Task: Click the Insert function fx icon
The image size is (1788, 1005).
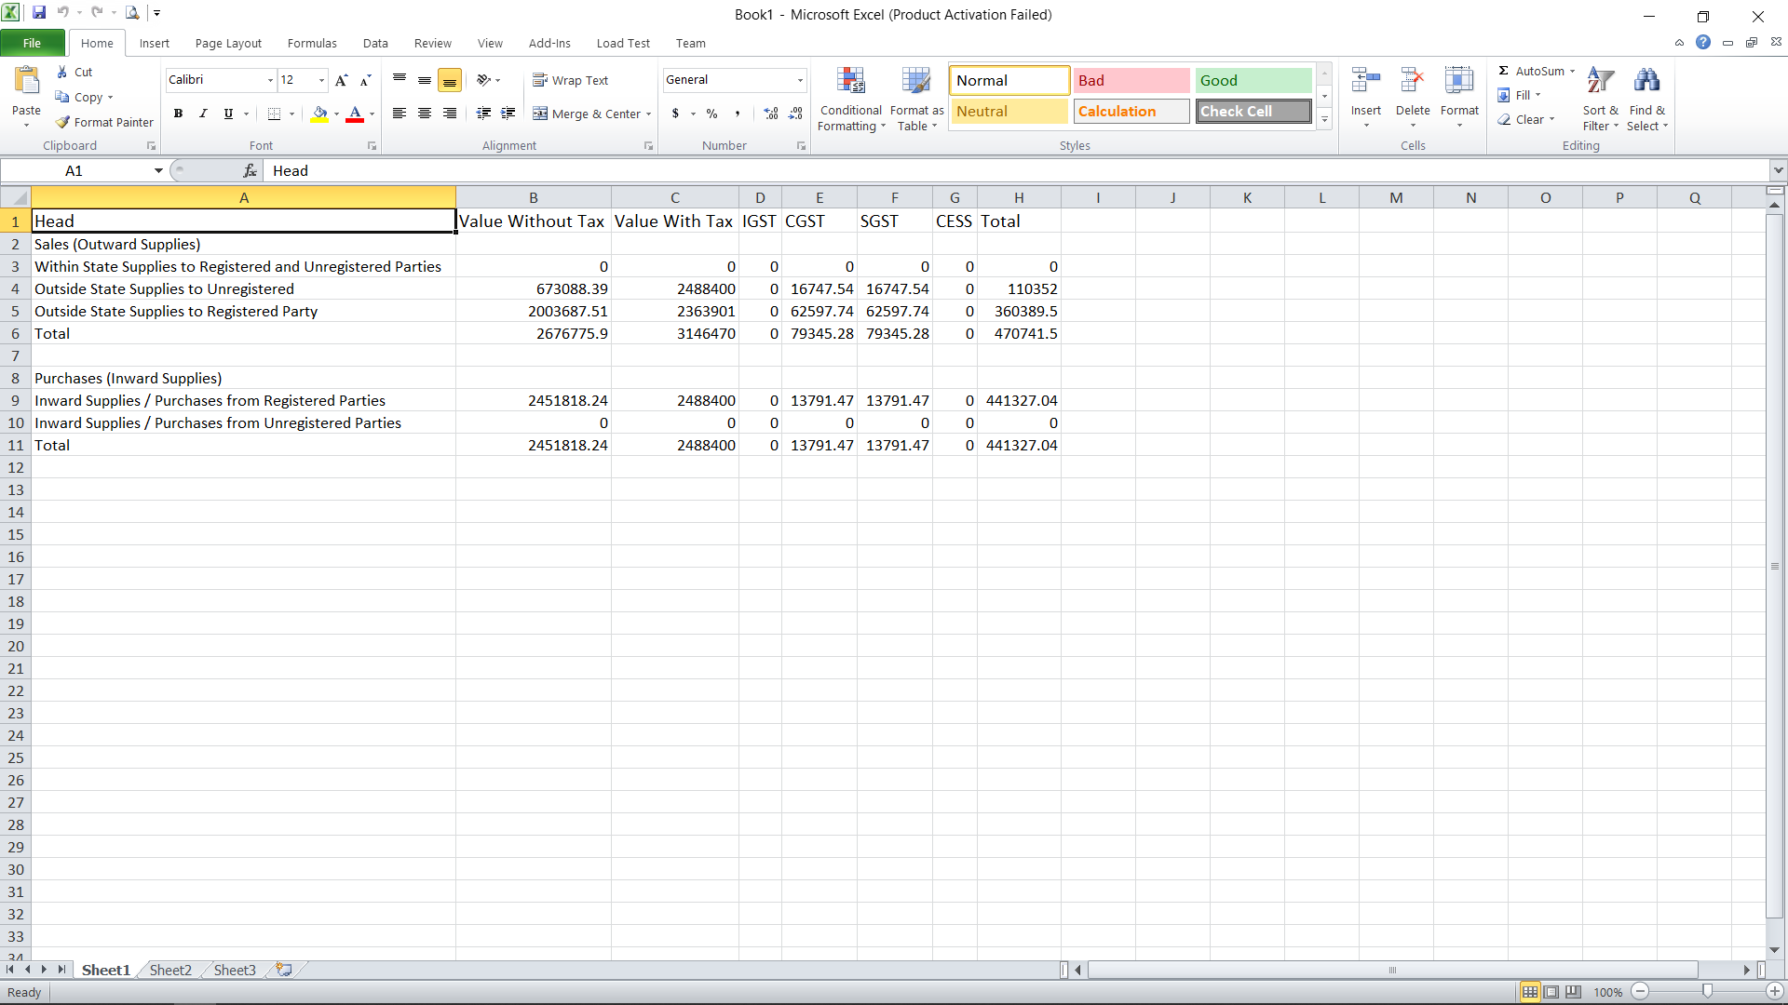Action: [250, 170]
